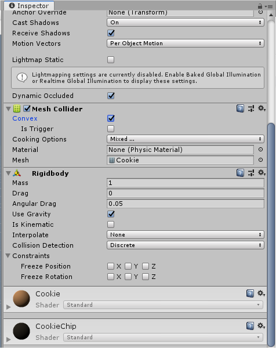Click the Angular Drag input field

click(186, 204)
